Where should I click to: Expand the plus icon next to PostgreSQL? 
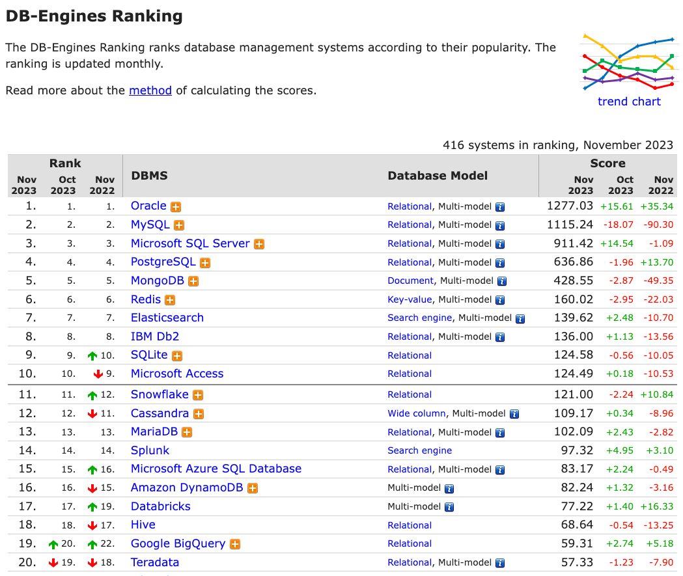click(x=205, y=263)
